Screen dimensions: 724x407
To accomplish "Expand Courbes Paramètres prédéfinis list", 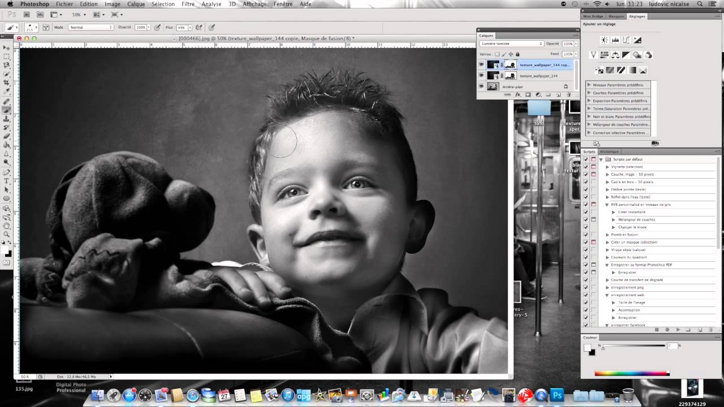I will pyautogui.click(x=589, y=93).
